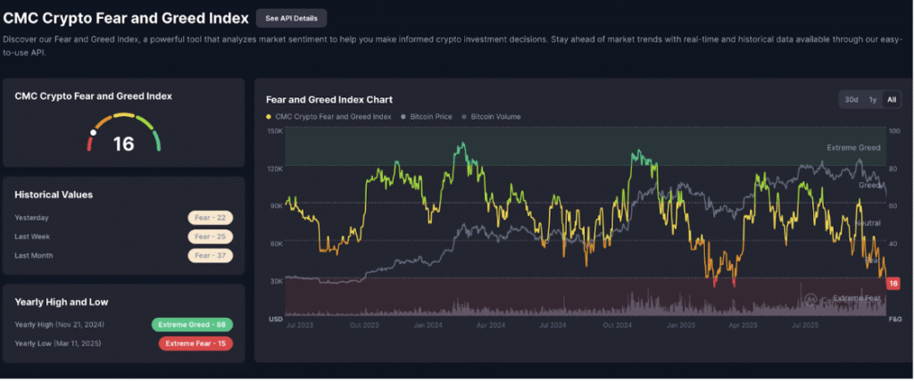Click the Apr 2025 x-axis label
The height and width of the screenshot is (382, 914).
coord(744,325)
